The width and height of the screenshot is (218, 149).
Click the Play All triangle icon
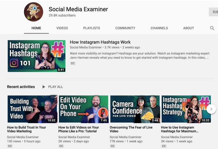pyautogui.click(x=44, y=87)
